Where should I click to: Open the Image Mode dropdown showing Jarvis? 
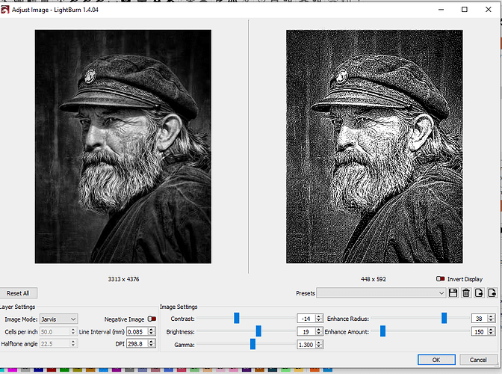point(58,319)
